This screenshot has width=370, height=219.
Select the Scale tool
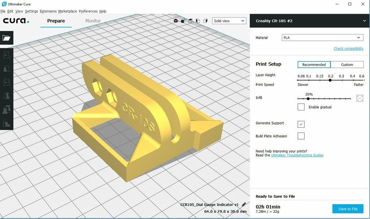pos(6,68)
